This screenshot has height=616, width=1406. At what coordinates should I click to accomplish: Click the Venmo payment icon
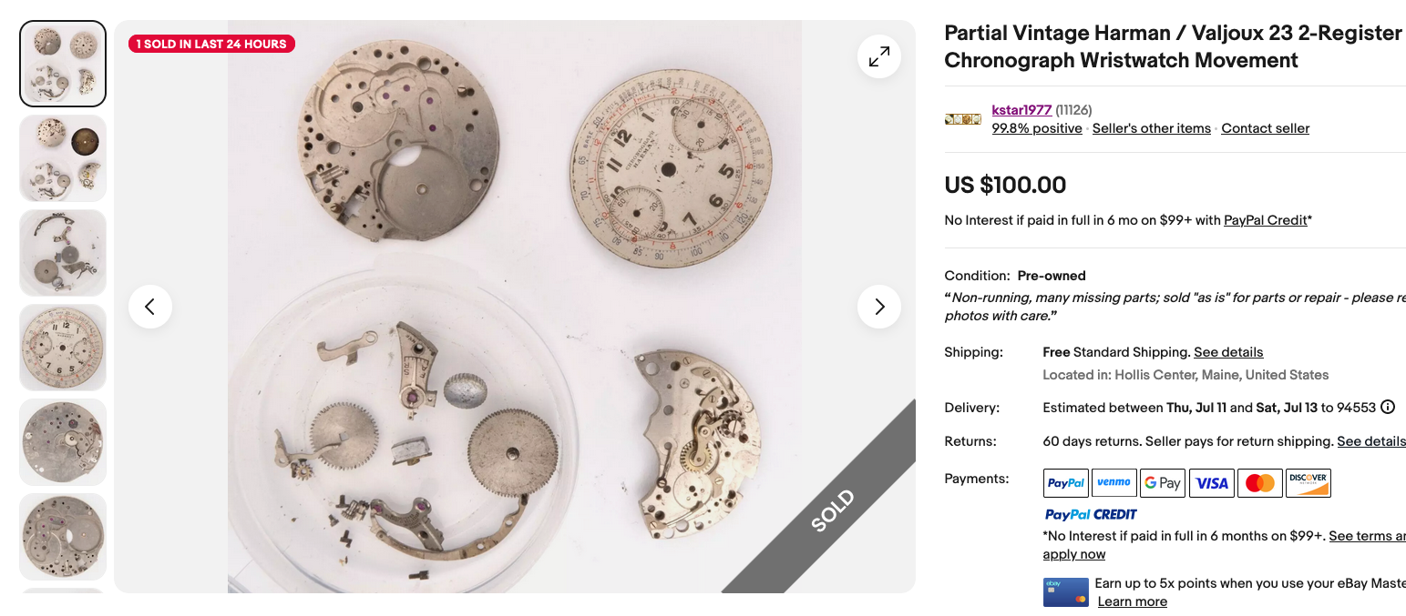click(x=1114, y=483)
